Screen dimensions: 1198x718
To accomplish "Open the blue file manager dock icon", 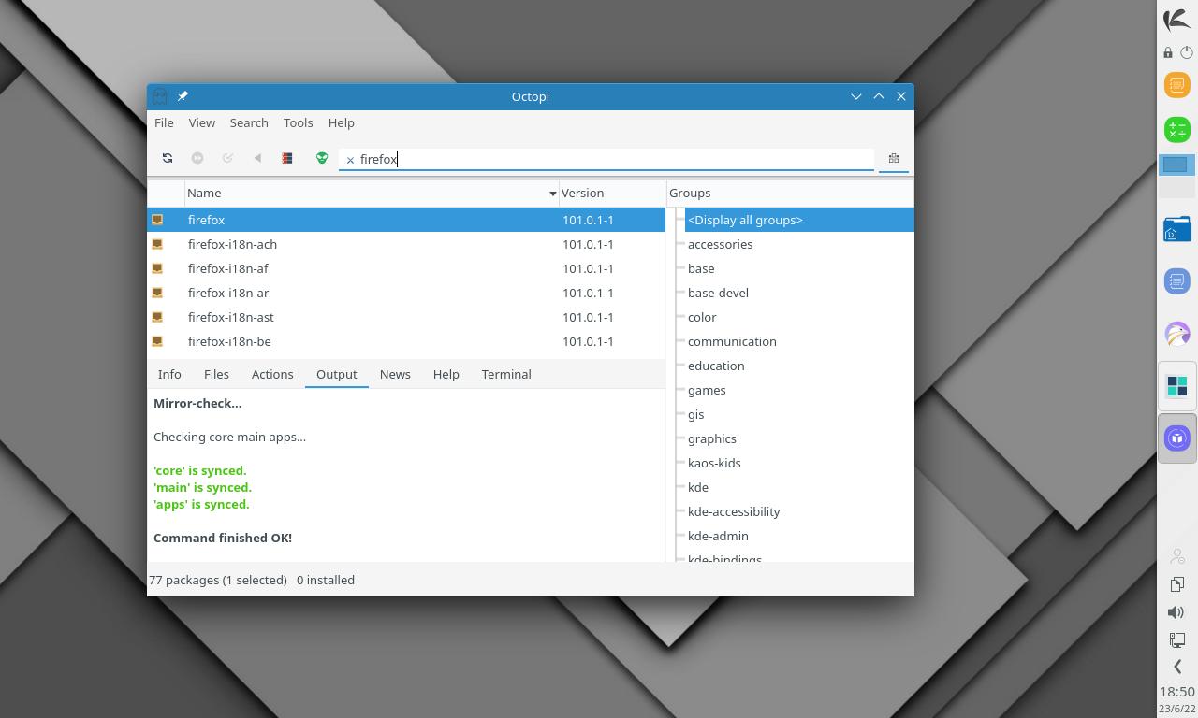I will click(1177, 229).
